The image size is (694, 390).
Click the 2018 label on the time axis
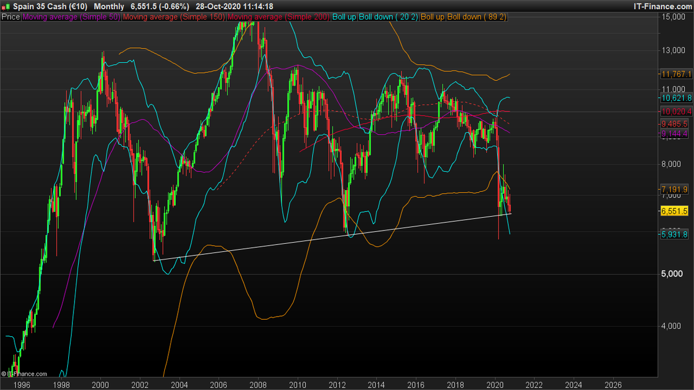(x=456, y=384)
